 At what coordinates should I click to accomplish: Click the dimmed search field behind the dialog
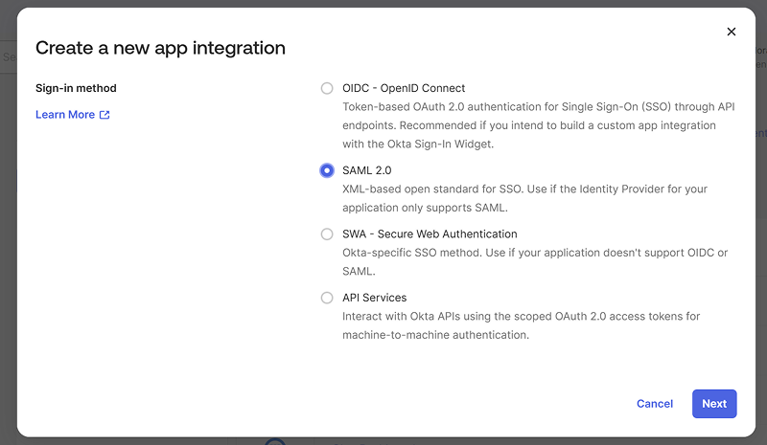pos(8,57)
